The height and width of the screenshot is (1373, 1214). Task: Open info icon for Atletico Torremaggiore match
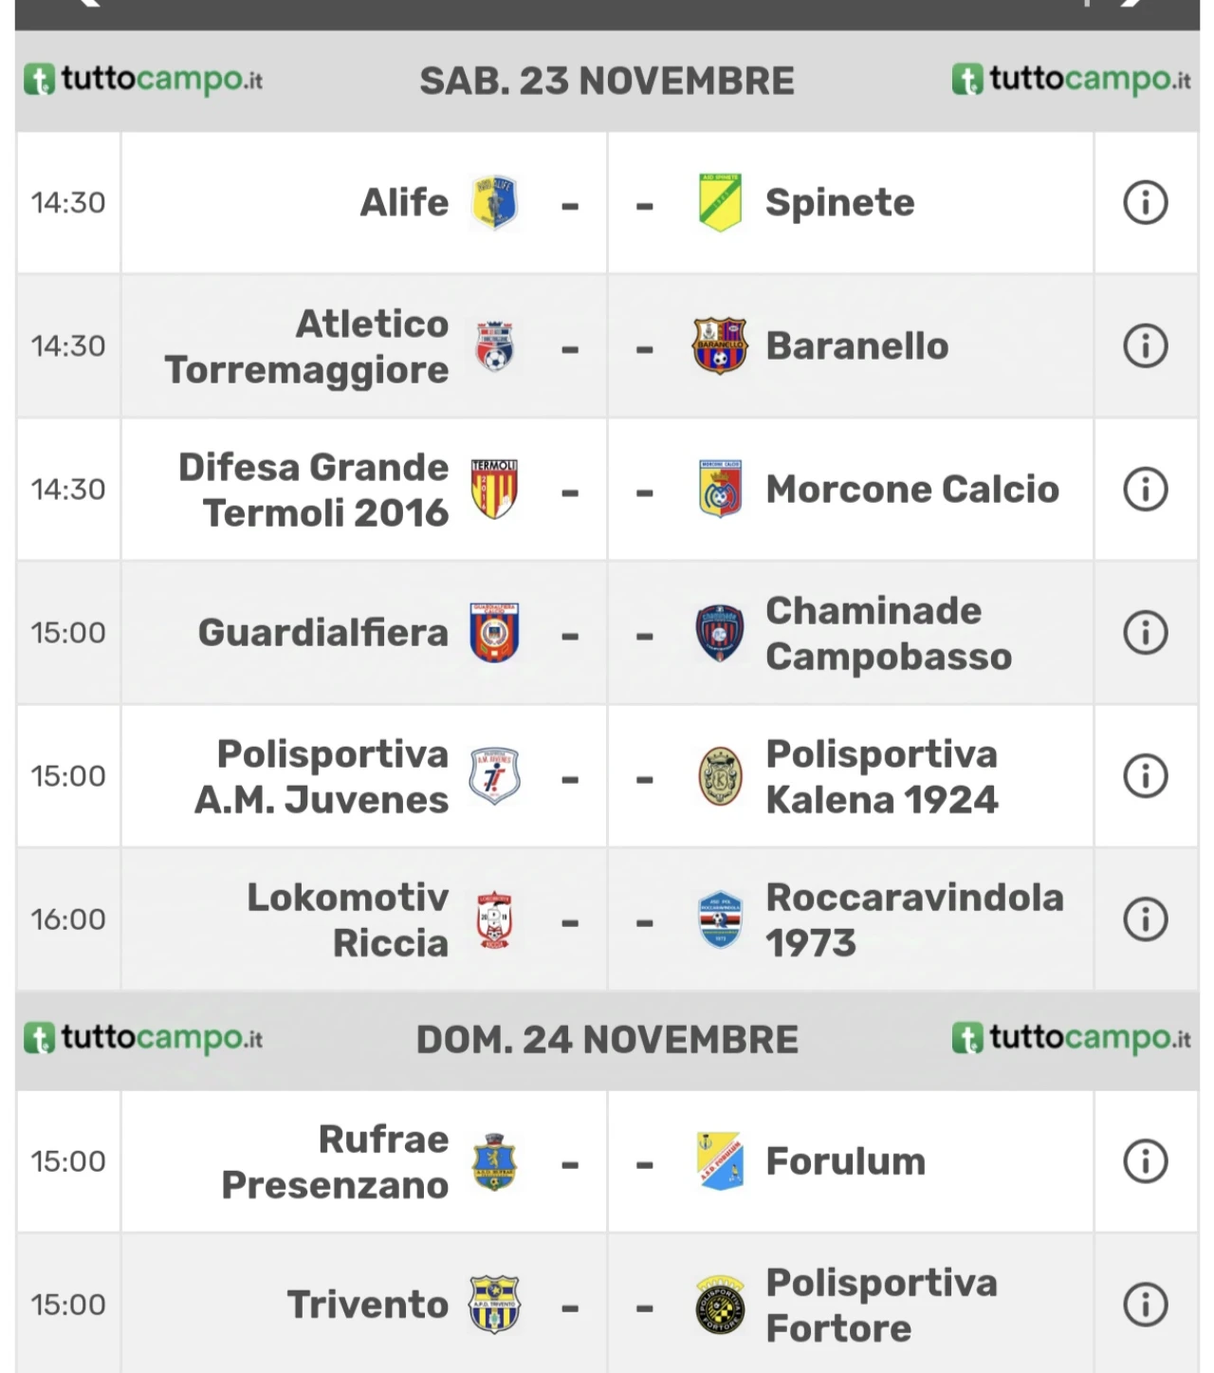[1145, 346]
